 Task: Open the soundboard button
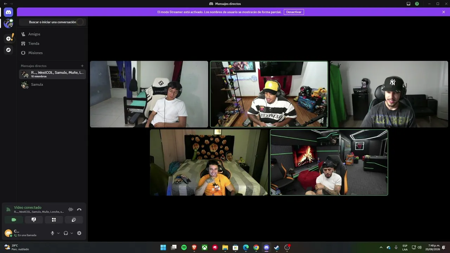point(74,220)
